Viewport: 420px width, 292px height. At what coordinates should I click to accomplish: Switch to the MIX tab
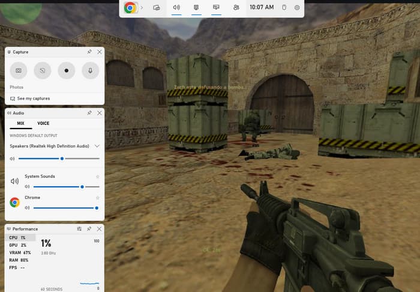coord(20,123)
